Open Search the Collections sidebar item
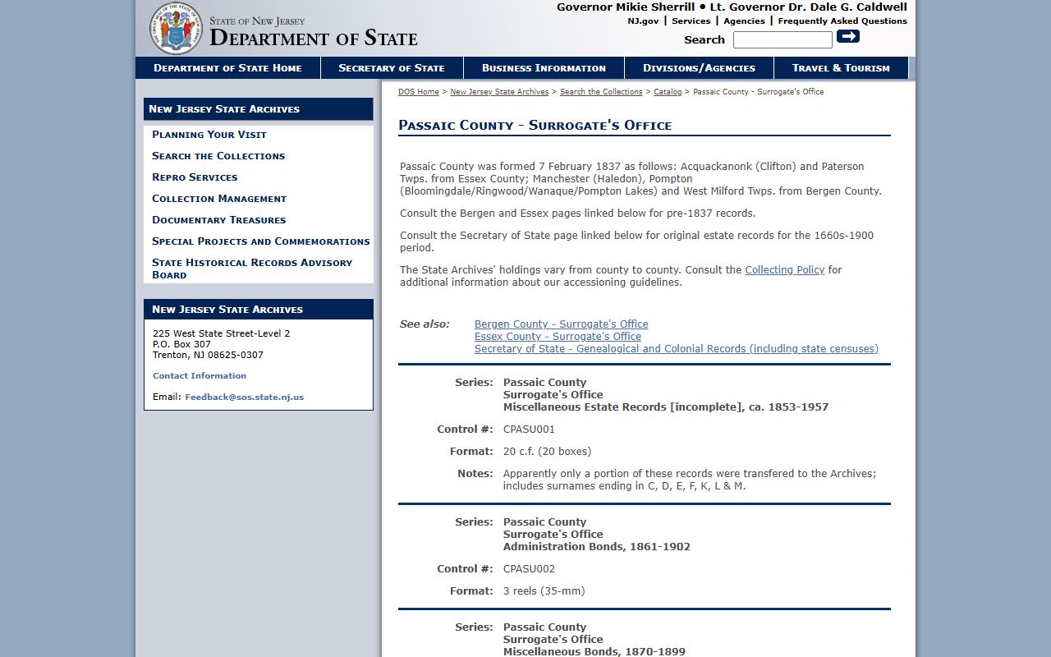The width and height of the screenshot is (1051, 657). [x=218, y=156]
